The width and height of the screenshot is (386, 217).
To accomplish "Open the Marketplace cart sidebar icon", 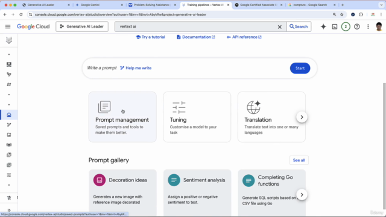I will coord(9,198).
